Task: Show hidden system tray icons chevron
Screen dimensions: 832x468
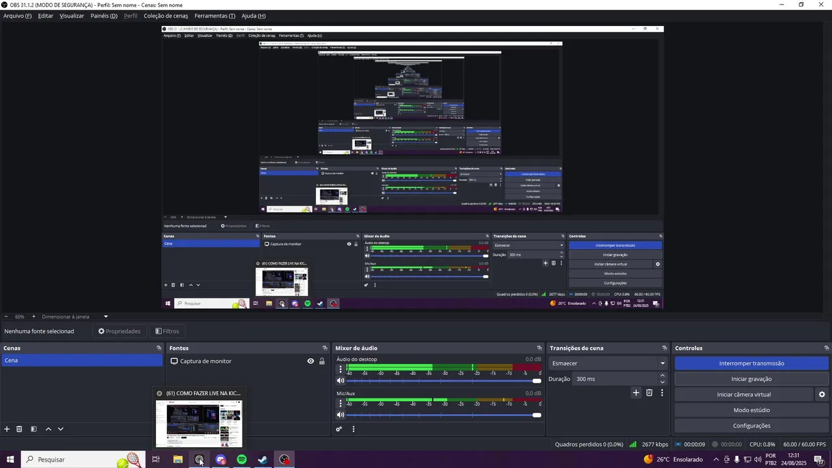Action: pos(716,460)
